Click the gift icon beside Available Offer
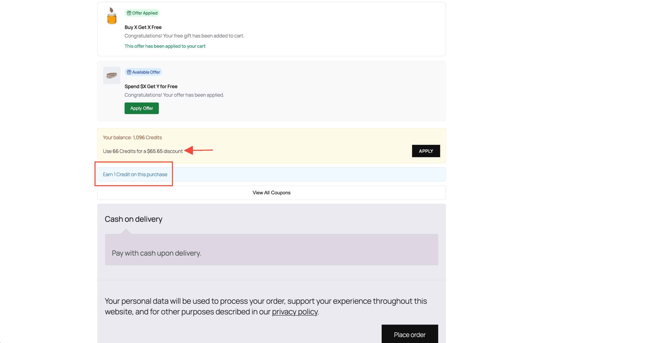This screenshot has height=343, width=661. pyautogui.click(x=129, y=72)
